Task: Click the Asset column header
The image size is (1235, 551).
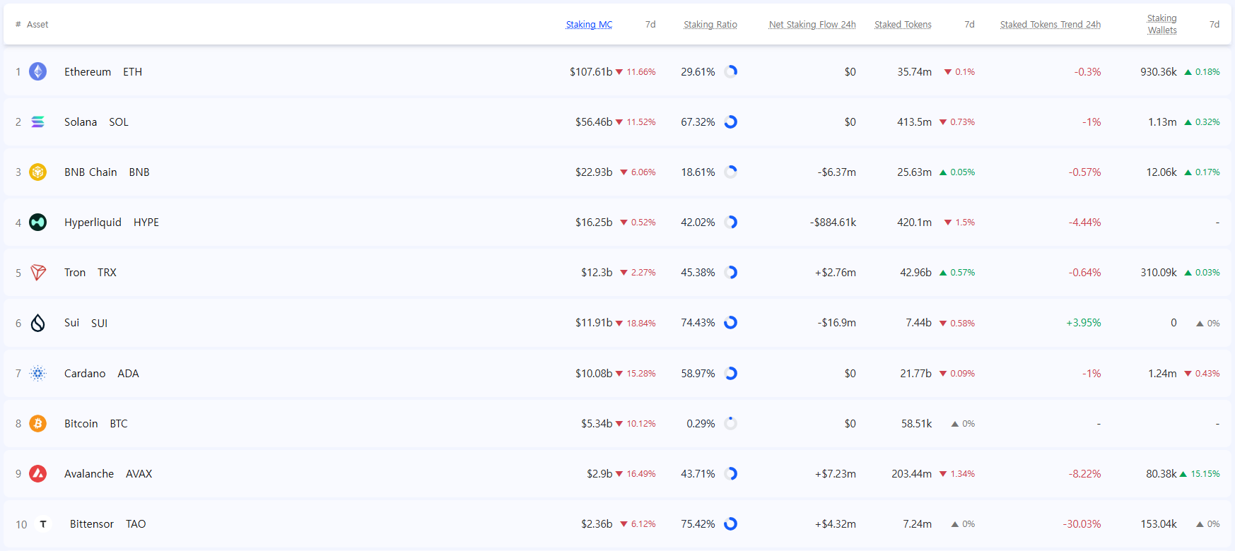Action: click(37, 25)
